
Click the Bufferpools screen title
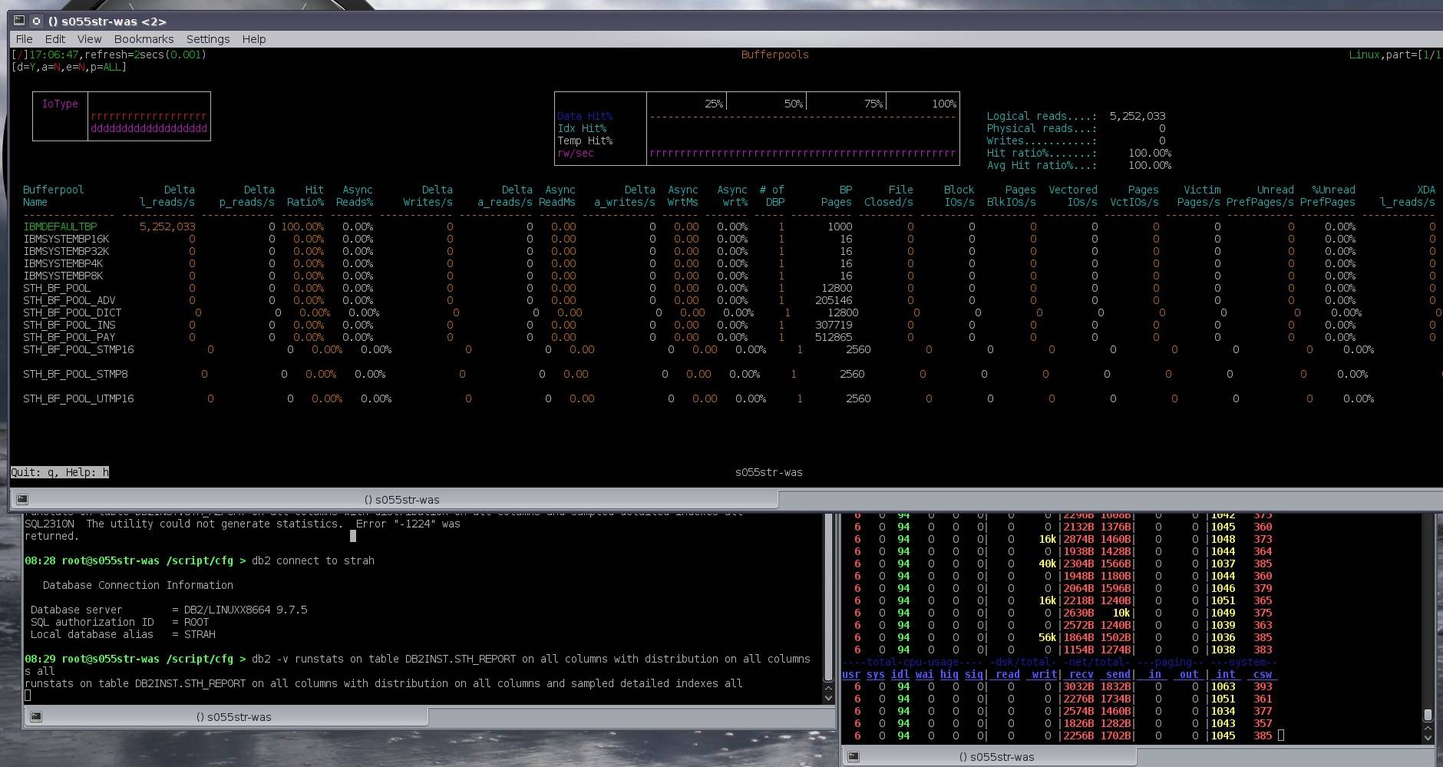[774, 55]
